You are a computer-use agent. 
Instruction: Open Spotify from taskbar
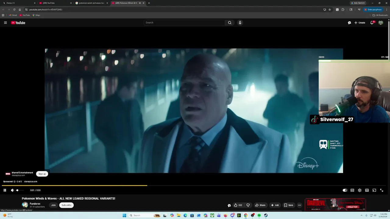click(259, 215)
